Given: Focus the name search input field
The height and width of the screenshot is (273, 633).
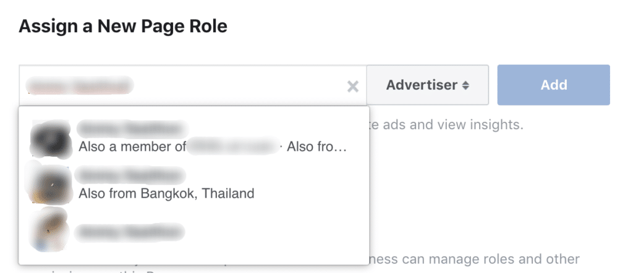Looking at the screenshot, I should point(185,86).
